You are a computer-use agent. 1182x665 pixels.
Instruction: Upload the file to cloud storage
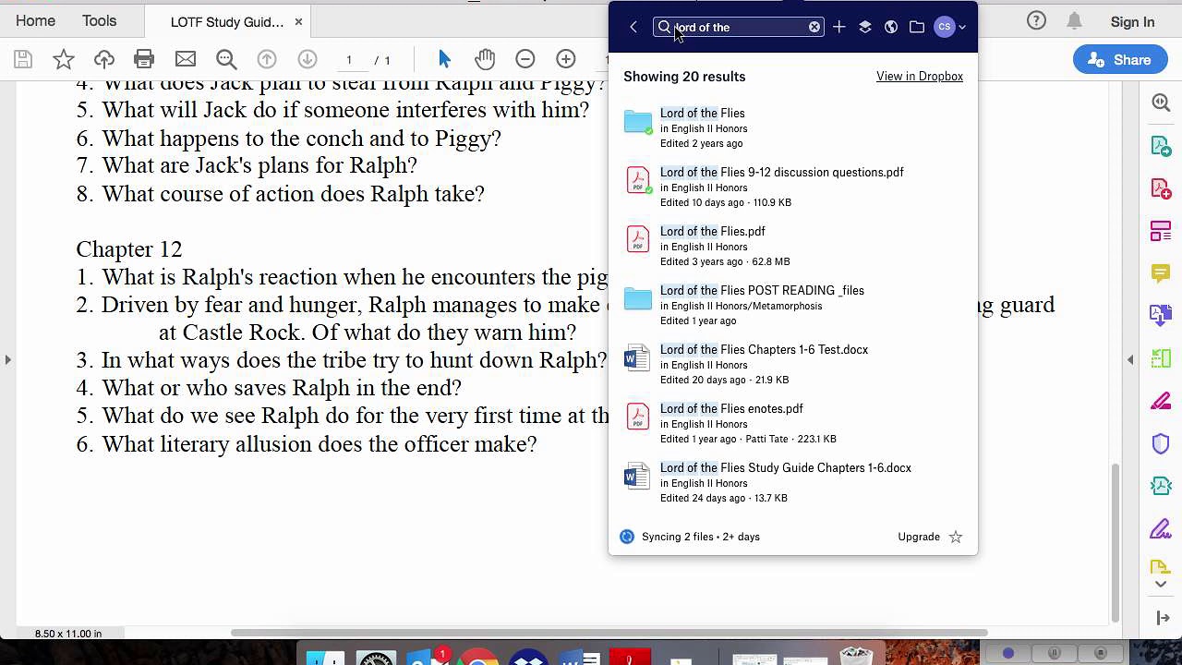coord(103,60)
